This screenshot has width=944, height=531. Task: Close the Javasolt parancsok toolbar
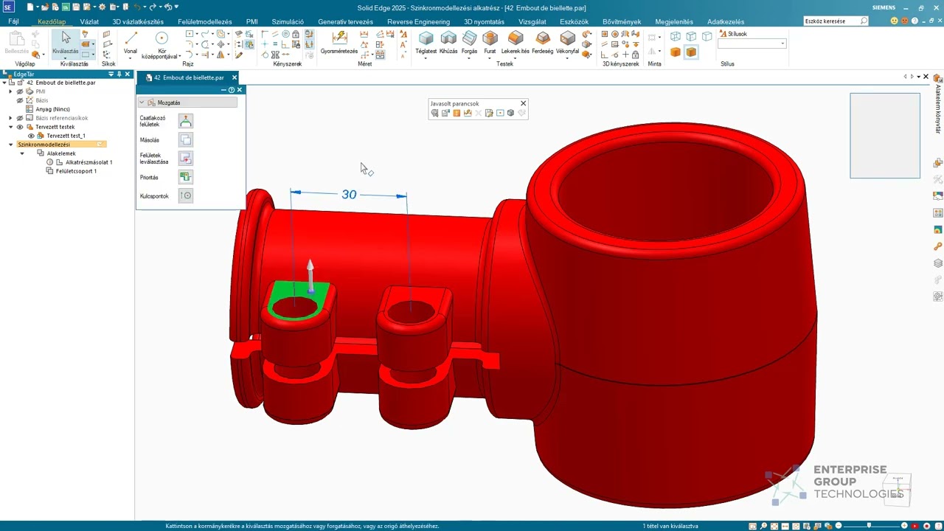(524, 103)
